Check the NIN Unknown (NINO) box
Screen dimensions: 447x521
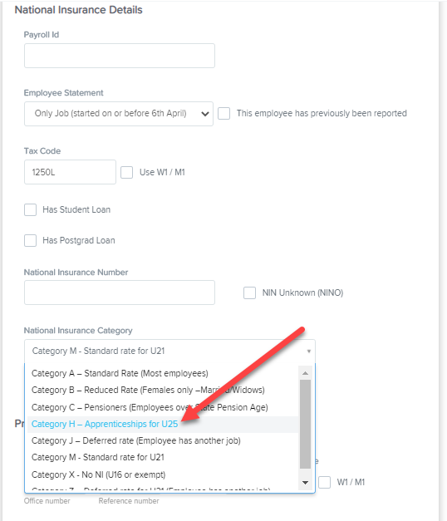[x=249, y=292]
